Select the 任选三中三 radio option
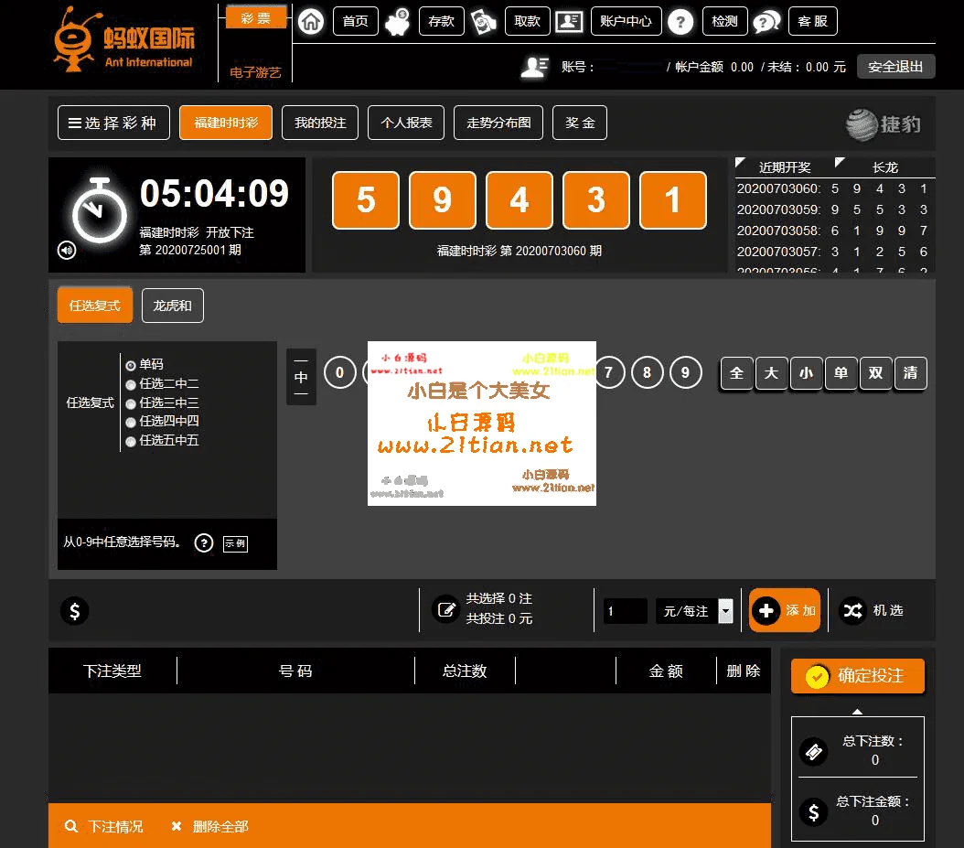Viewport: 964px width, 848px height. click(131, 403)
